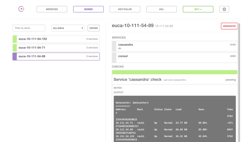
Task: Go to the ACL tab
Action: point(161,9)
